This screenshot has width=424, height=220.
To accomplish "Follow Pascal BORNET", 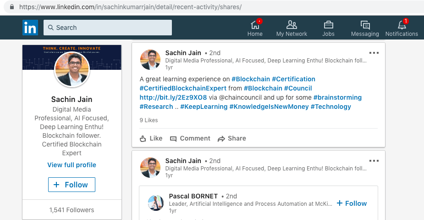I will tap(352, 203).
